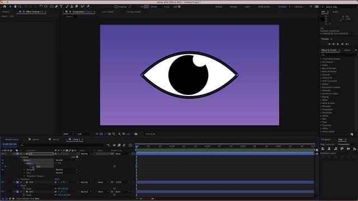This screenshot has width=358, height=201.
Task: Click the Align Horizontal Center icon
Action: (x=329, y=149)
